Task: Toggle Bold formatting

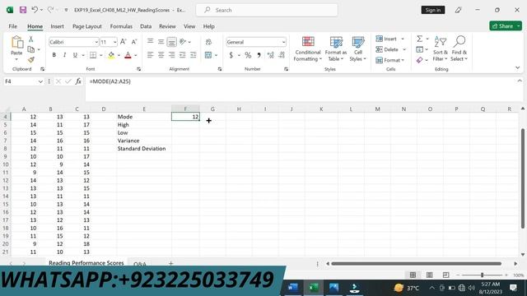Action: [54, 55]
